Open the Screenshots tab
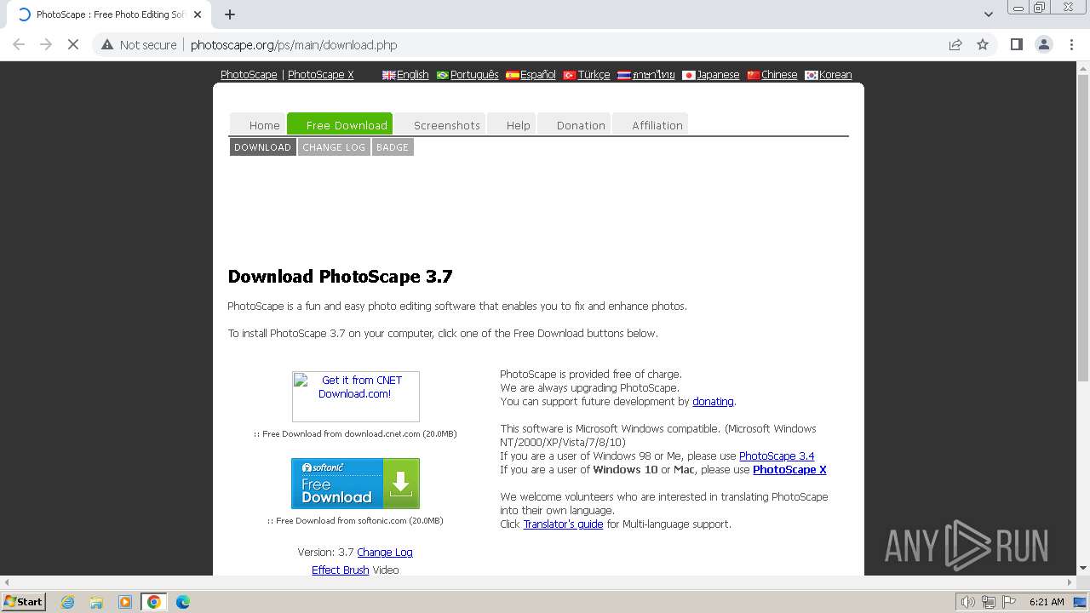 tap(441, 125)
